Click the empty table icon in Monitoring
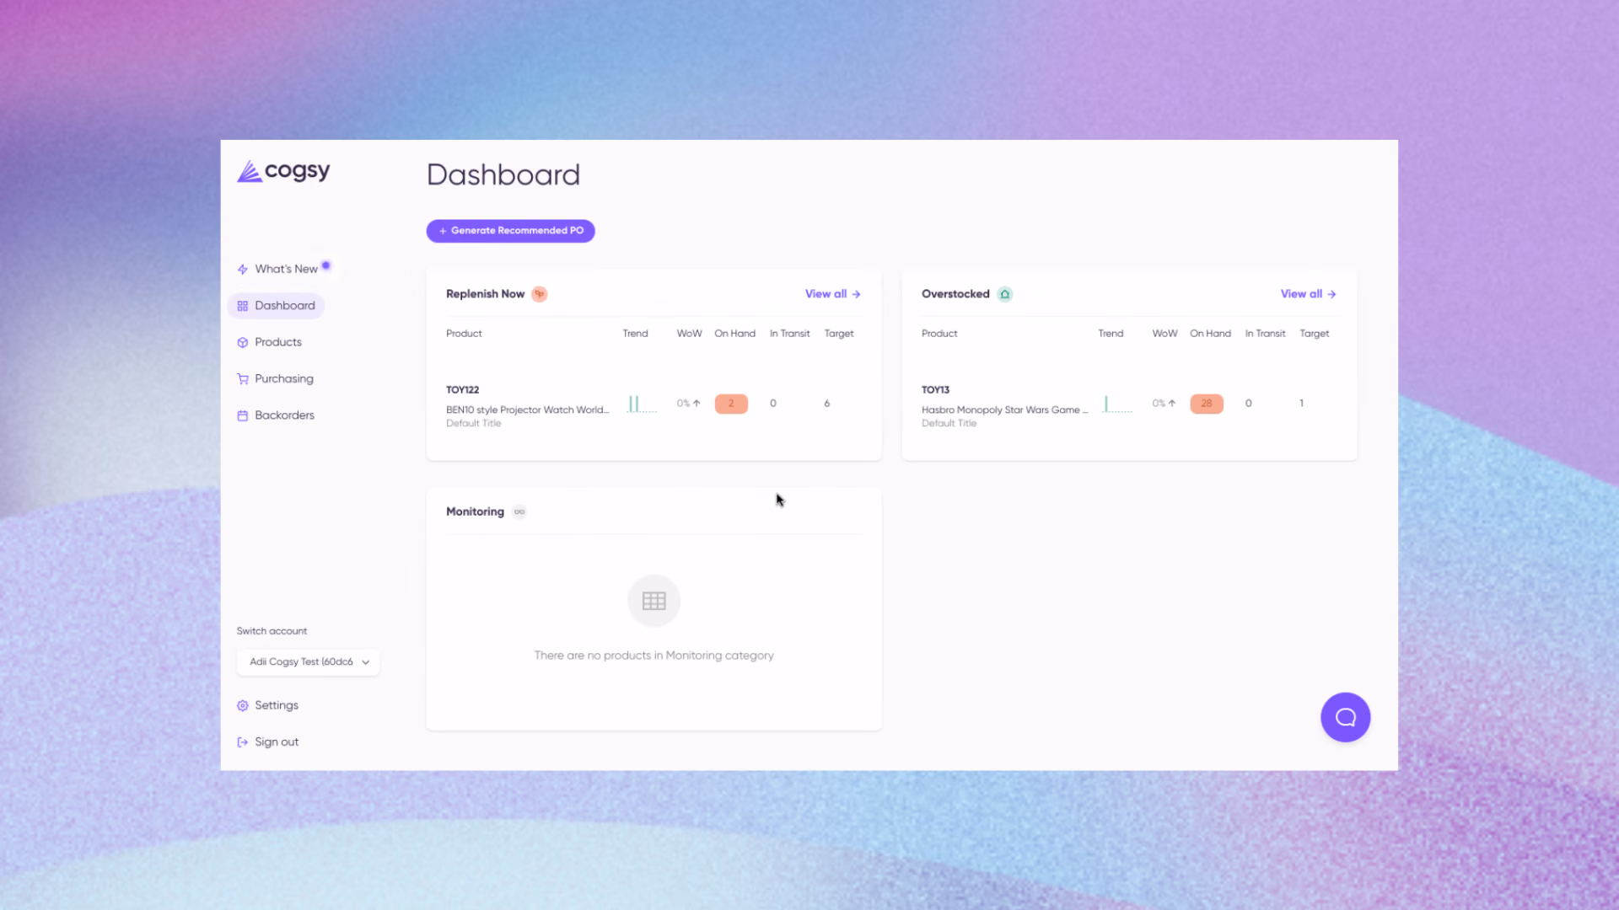The image size is (1619, 910). [654, 601]
